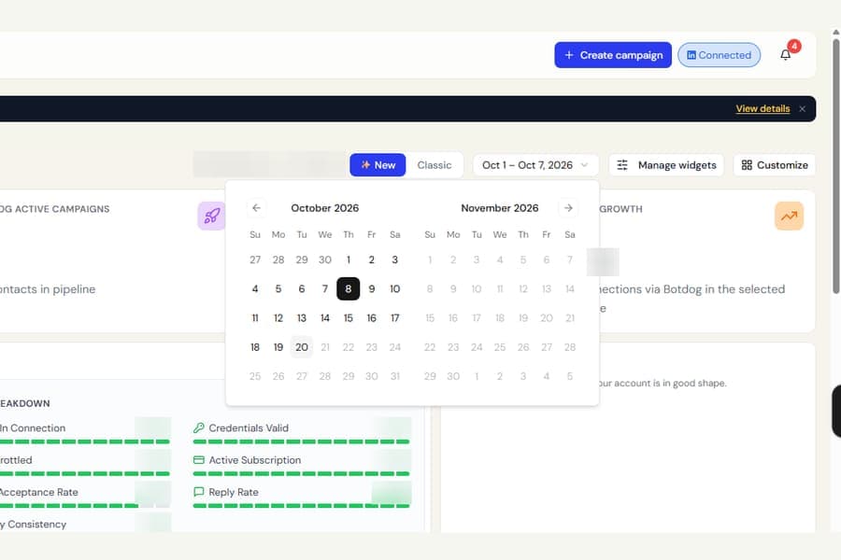The width and height of the screenshot is (841, 560).
Task: Dismiss the dark banner with X icon
Action: tap(803, 109)
